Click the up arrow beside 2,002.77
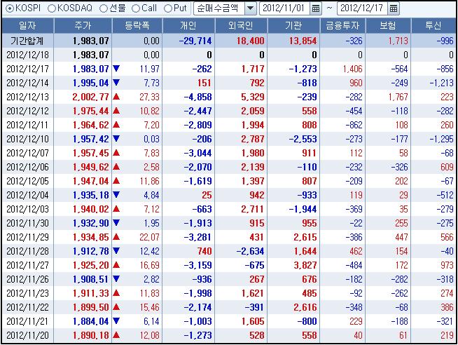The width and height of the screenshot is (458, 345). click(x=116, y=97)
